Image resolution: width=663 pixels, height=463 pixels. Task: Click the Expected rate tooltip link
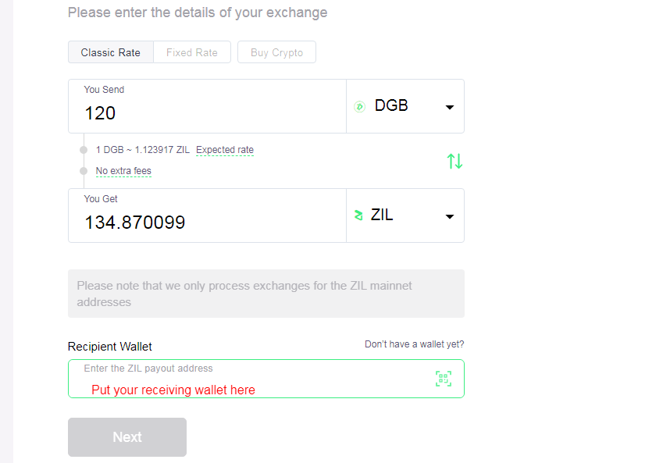(225, 150)
